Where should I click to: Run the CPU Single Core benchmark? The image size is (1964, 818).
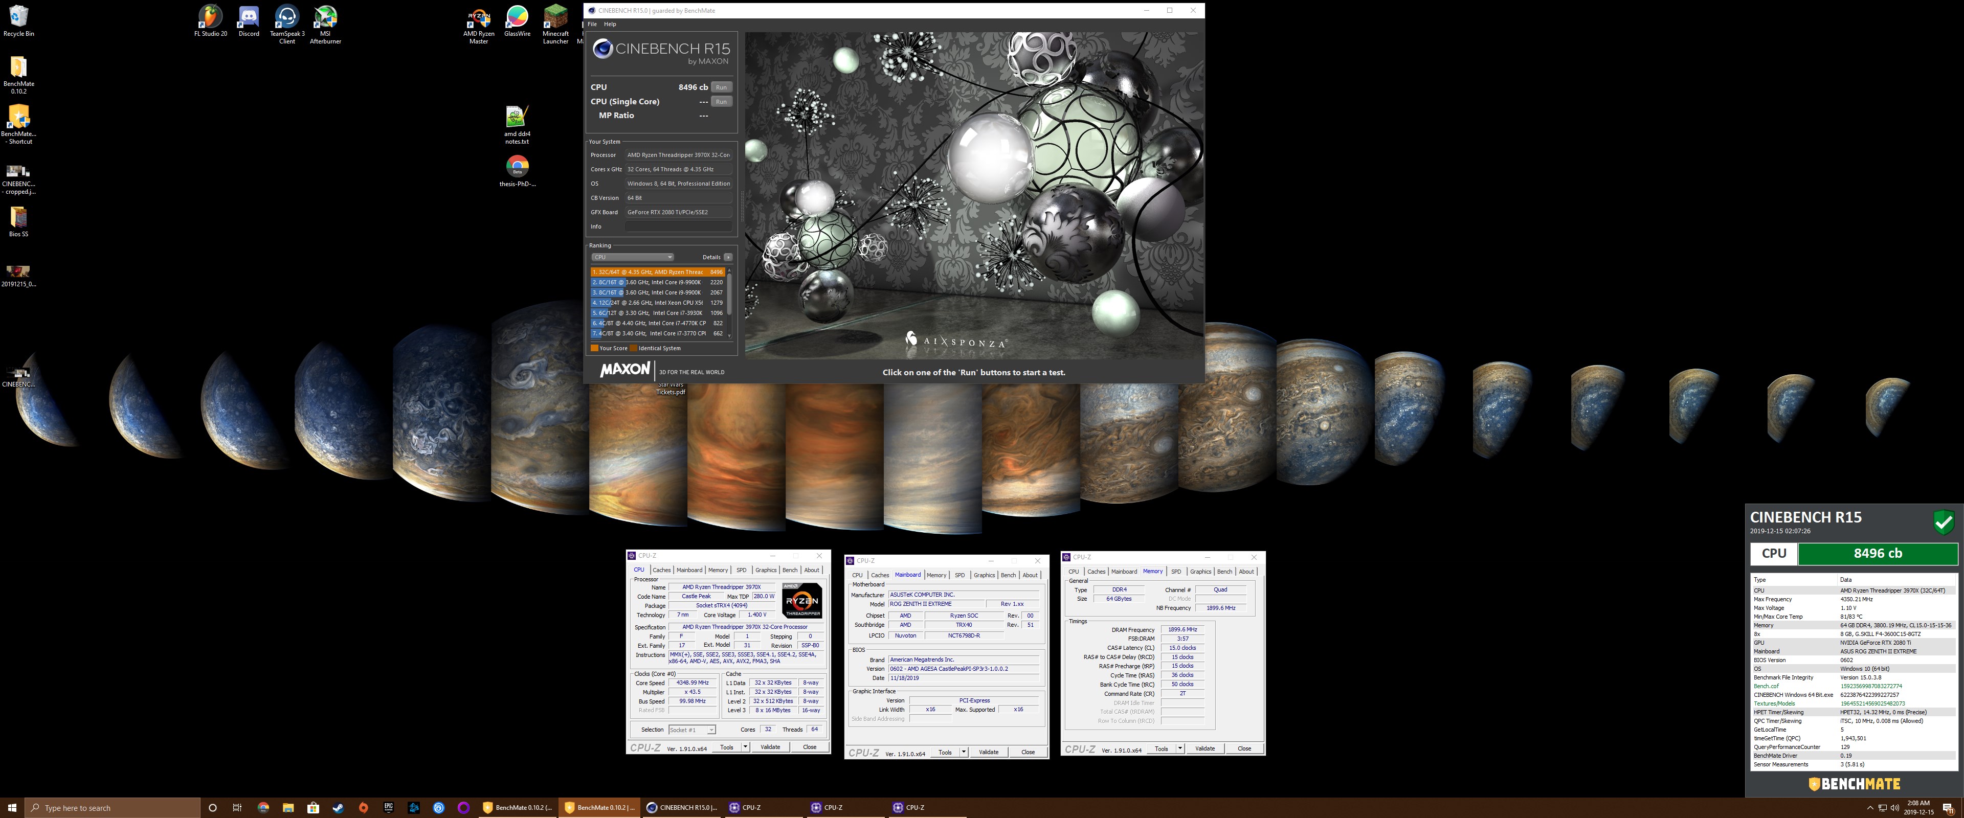click(x=721, y=101)
